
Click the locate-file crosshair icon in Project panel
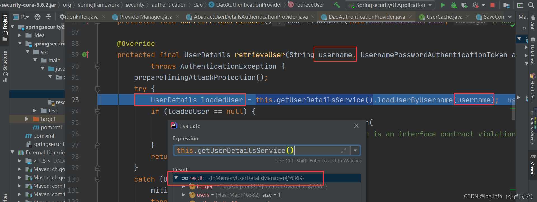(x=37, y=17)
